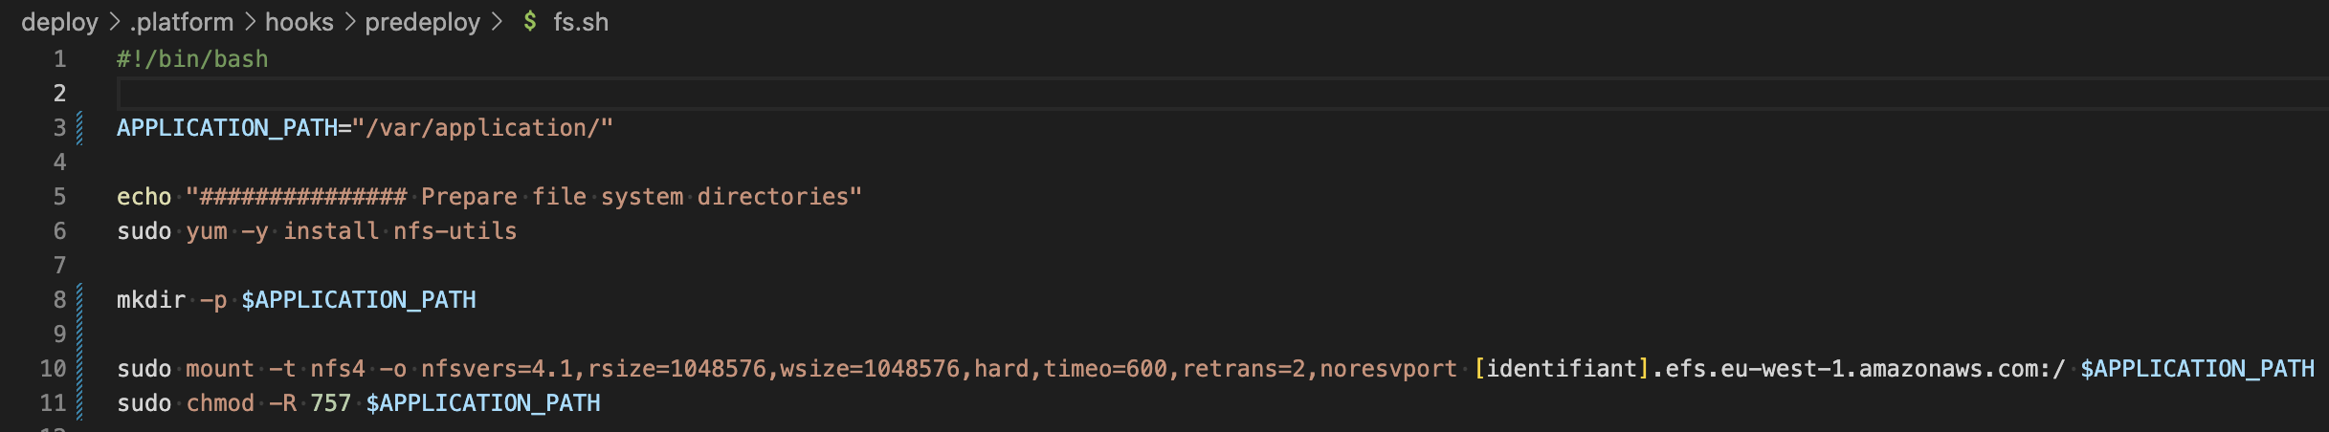Click line number 10 in the gutter
This screenshot has width=2329, height=432.
click(x=54, y=369)
